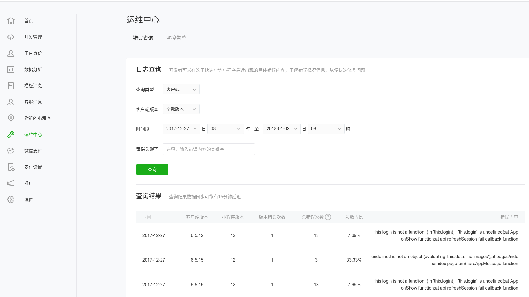The width and height of the screenshot is (529, 297).
Task: Click the 次数占比 column header
Action: (354, 217)
